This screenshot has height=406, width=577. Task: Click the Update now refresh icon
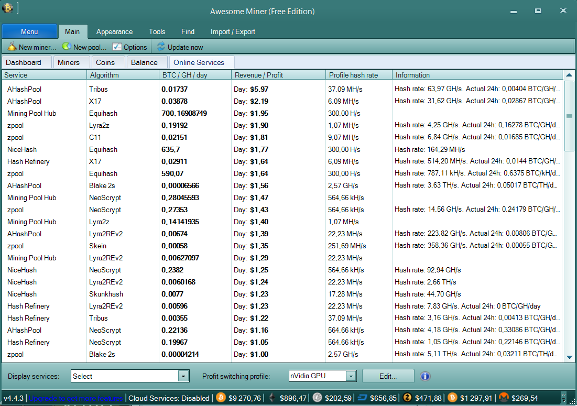[x=161, y=47]
